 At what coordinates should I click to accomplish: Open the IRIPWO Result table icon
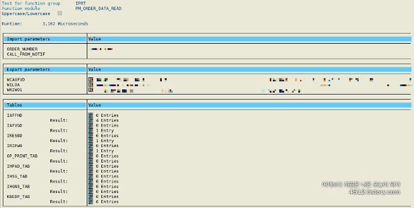pos(91,151)
